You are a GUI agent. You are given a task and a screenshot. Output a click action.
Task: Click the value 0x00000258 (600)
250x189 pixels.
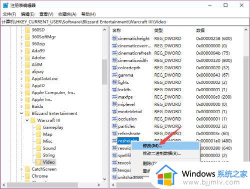click(214, 38)
